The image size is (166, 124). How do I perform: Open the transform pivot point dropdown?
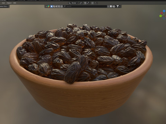tap(81, 3)
